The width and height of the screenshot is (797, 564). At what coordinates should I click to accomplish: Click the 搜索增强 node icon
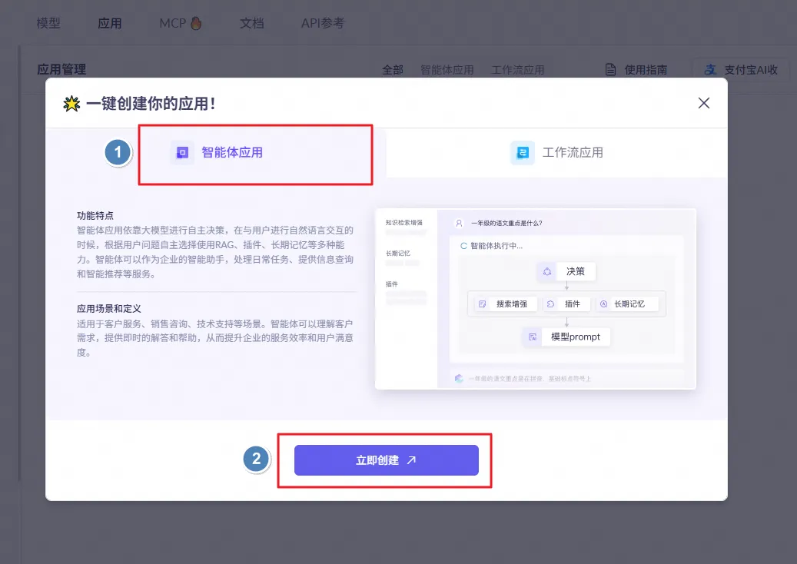[483, 304]
